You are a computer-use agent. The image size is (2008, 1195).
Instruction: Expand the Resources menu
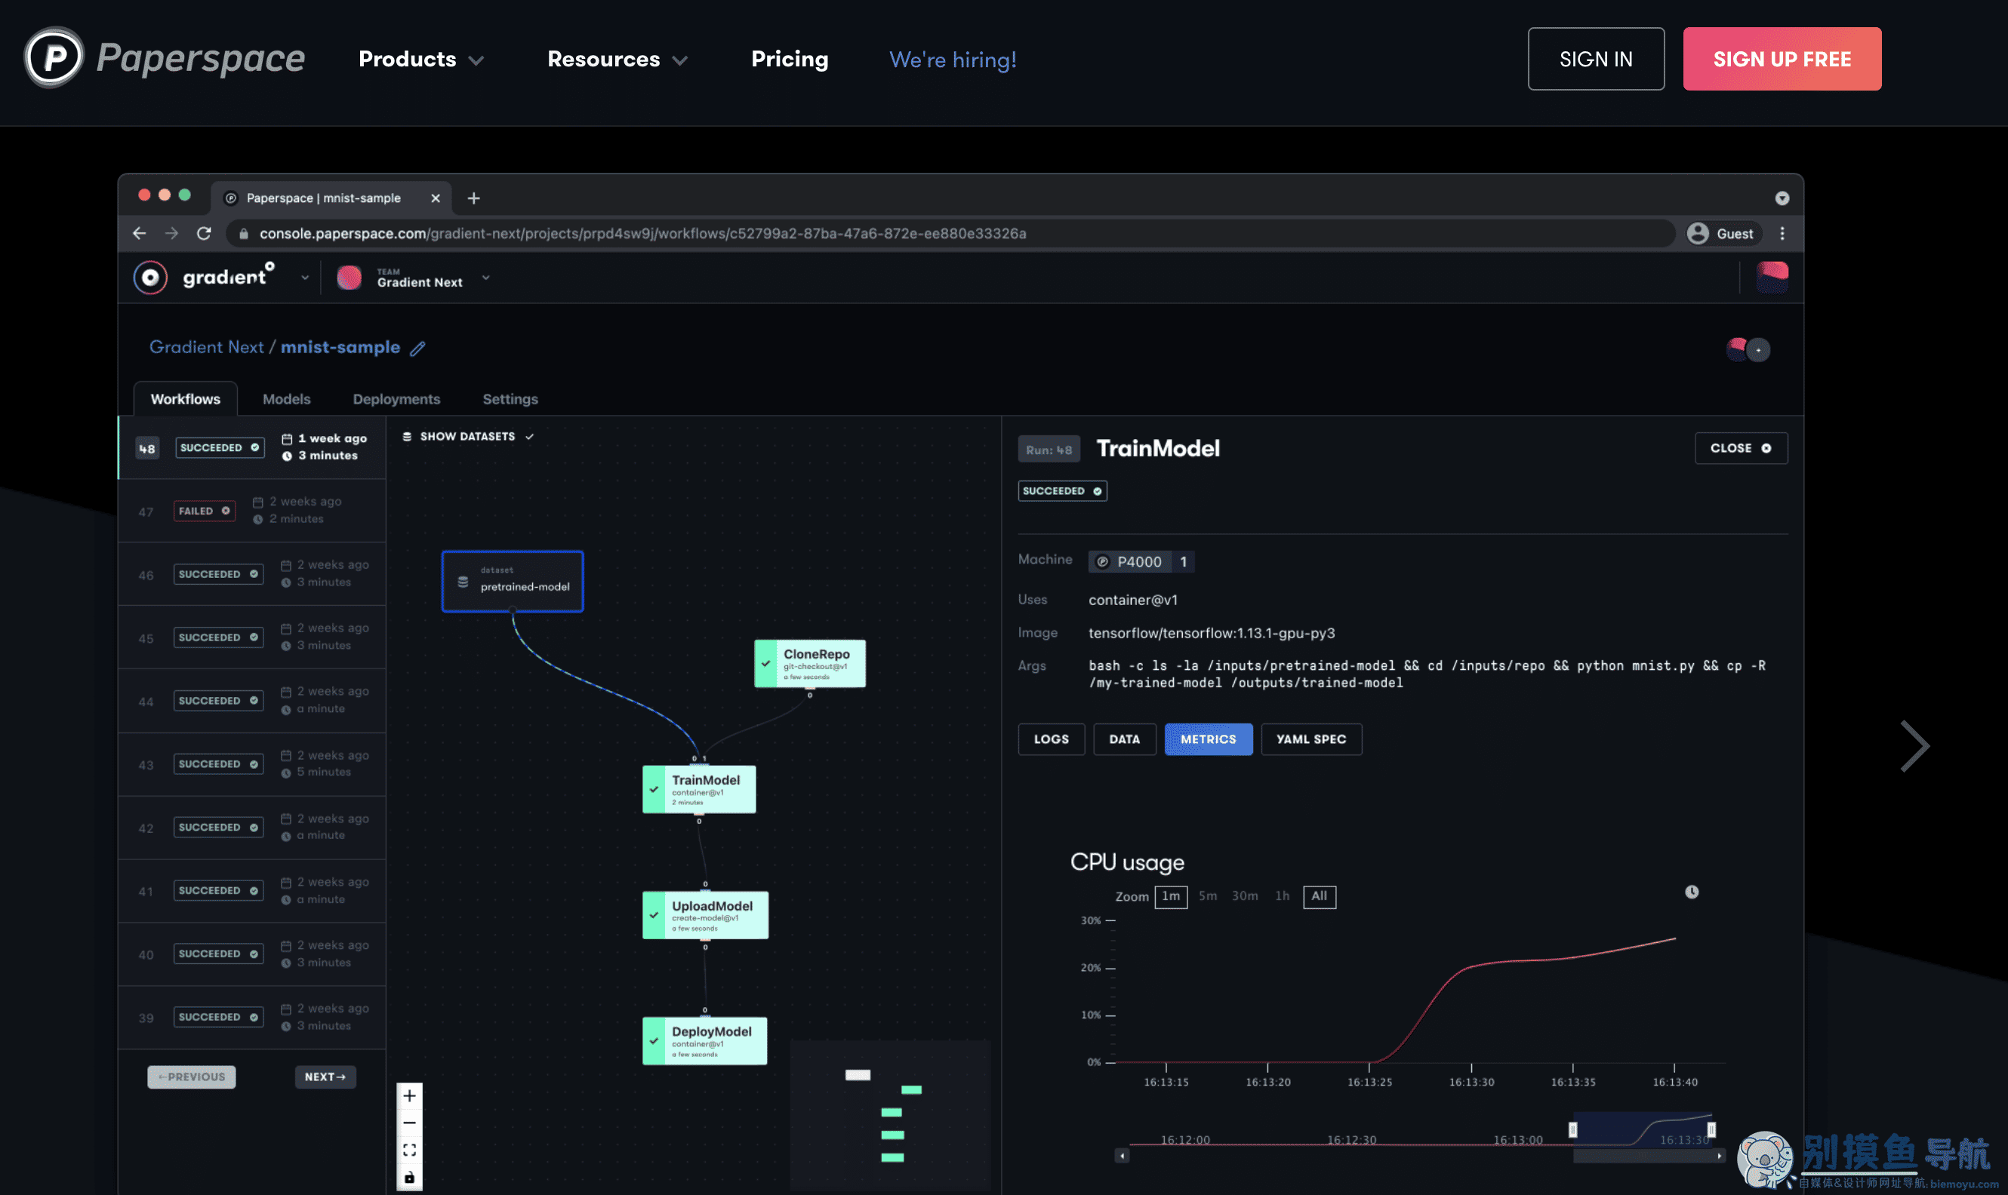[617, 59]
